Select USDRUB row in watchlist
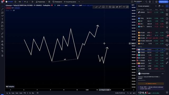This screenshot has height=95, width=169. (151, 12)
